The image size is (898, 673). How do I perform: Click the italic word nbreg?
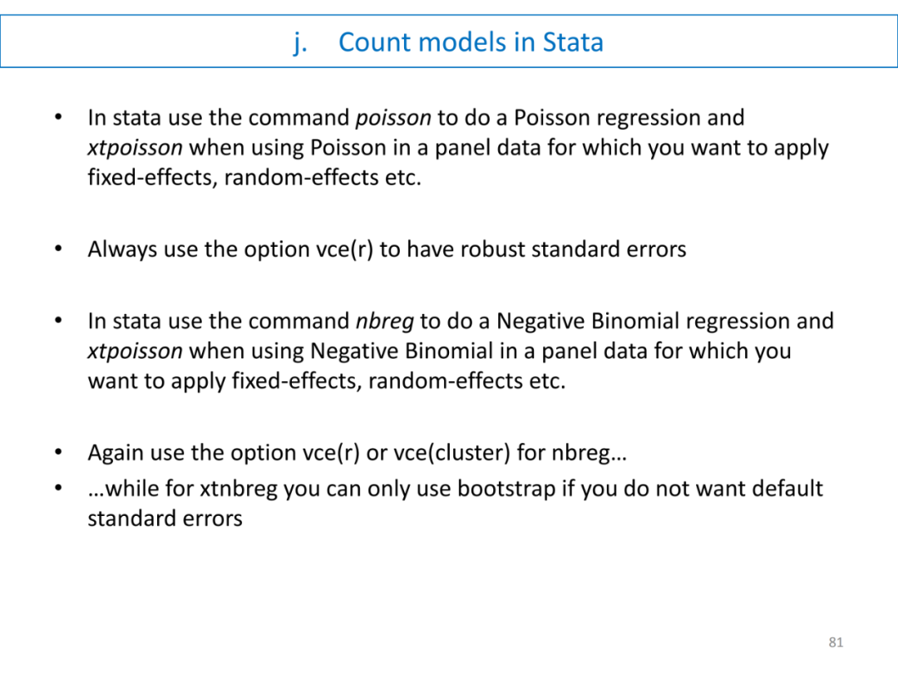pos(384,321)
